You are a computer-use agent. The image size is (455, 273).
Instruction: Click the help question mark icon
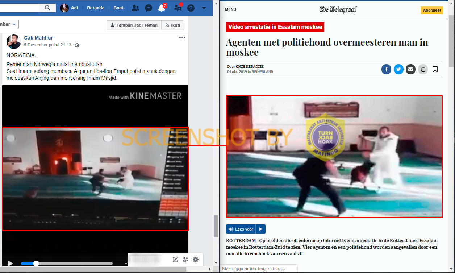191,8
